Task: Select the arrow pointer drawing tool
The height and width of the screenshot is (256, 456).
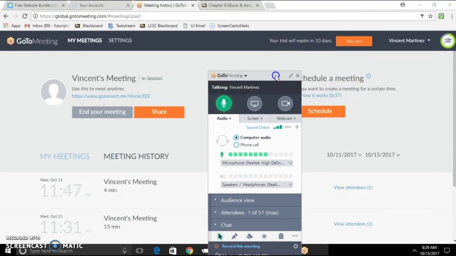Action: (x=220, y=236)
